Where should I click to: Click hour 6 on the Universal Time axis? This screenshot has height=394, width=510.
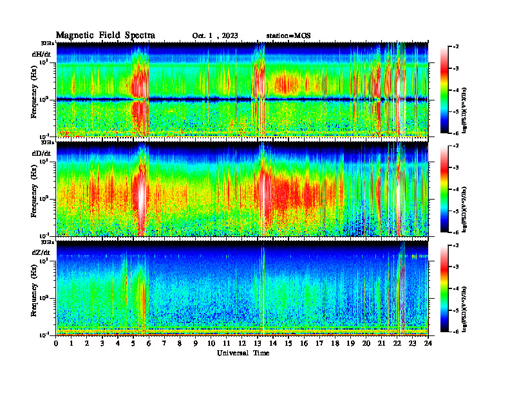click(x=149, y=344)
